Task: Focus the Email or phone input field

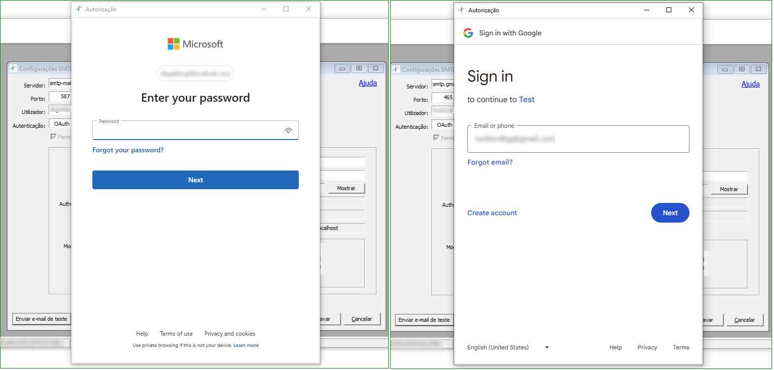Action: point(577,140)
